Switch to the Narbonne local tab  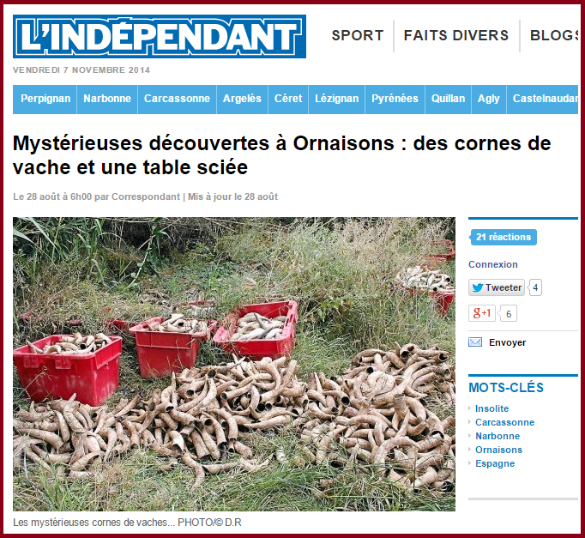[x=107, y=99]
